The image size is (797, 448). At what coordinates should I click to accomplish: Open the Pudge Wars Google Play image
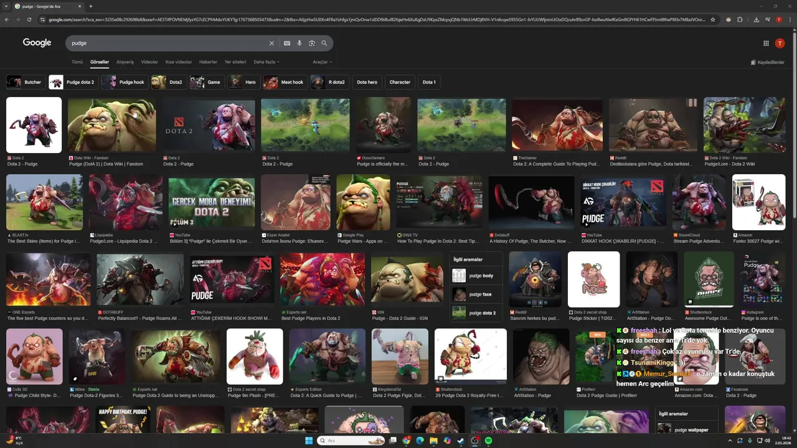(x=363, y=202)
